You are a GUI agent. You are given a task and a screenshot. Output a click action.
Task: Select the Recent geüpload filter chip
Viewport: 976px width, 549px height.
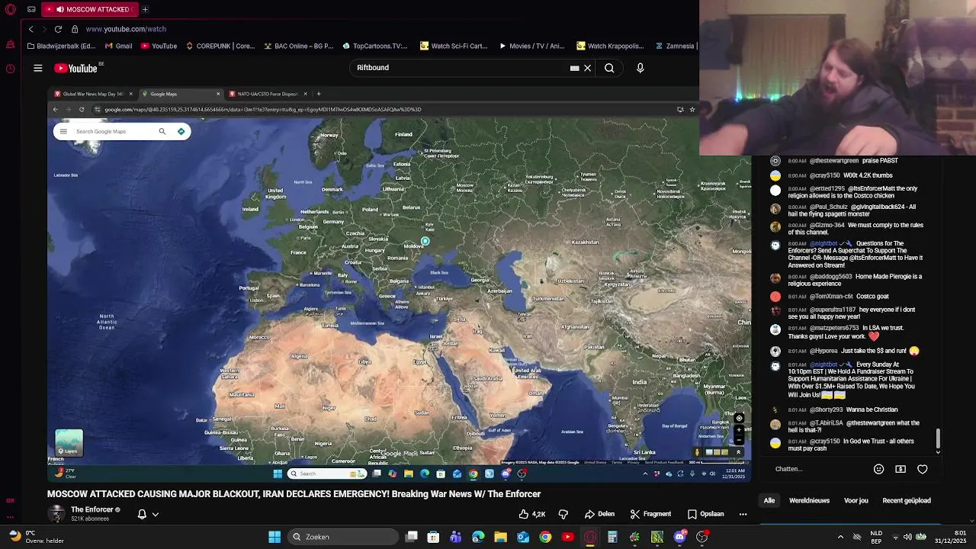pos(907,500)
